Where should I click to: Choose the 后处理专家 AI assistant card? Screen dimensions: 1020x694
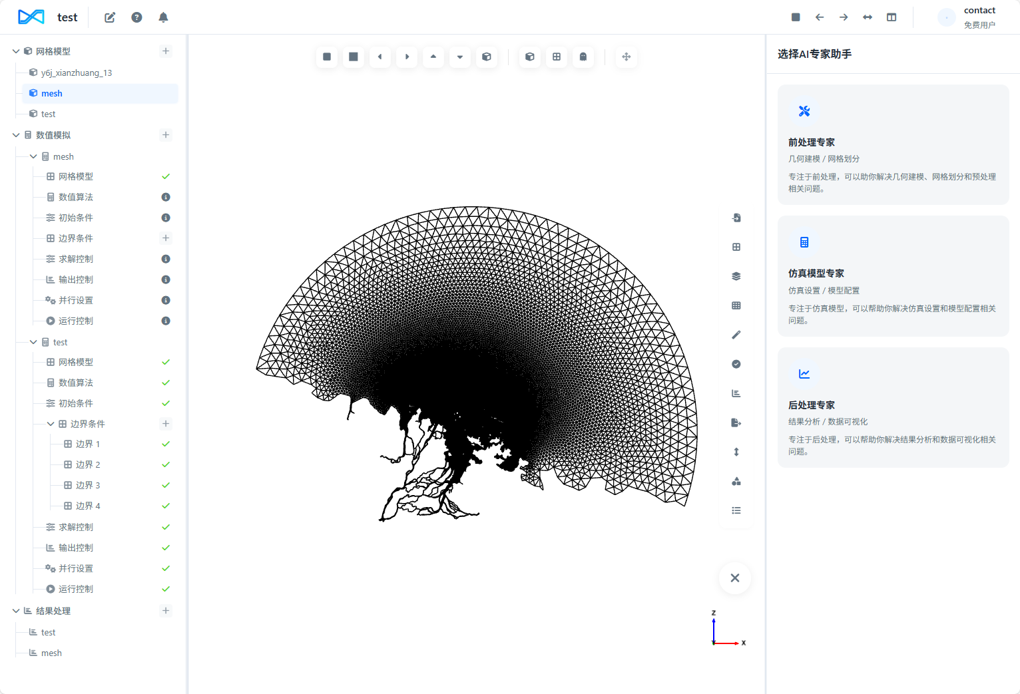[x=892, y=407]
